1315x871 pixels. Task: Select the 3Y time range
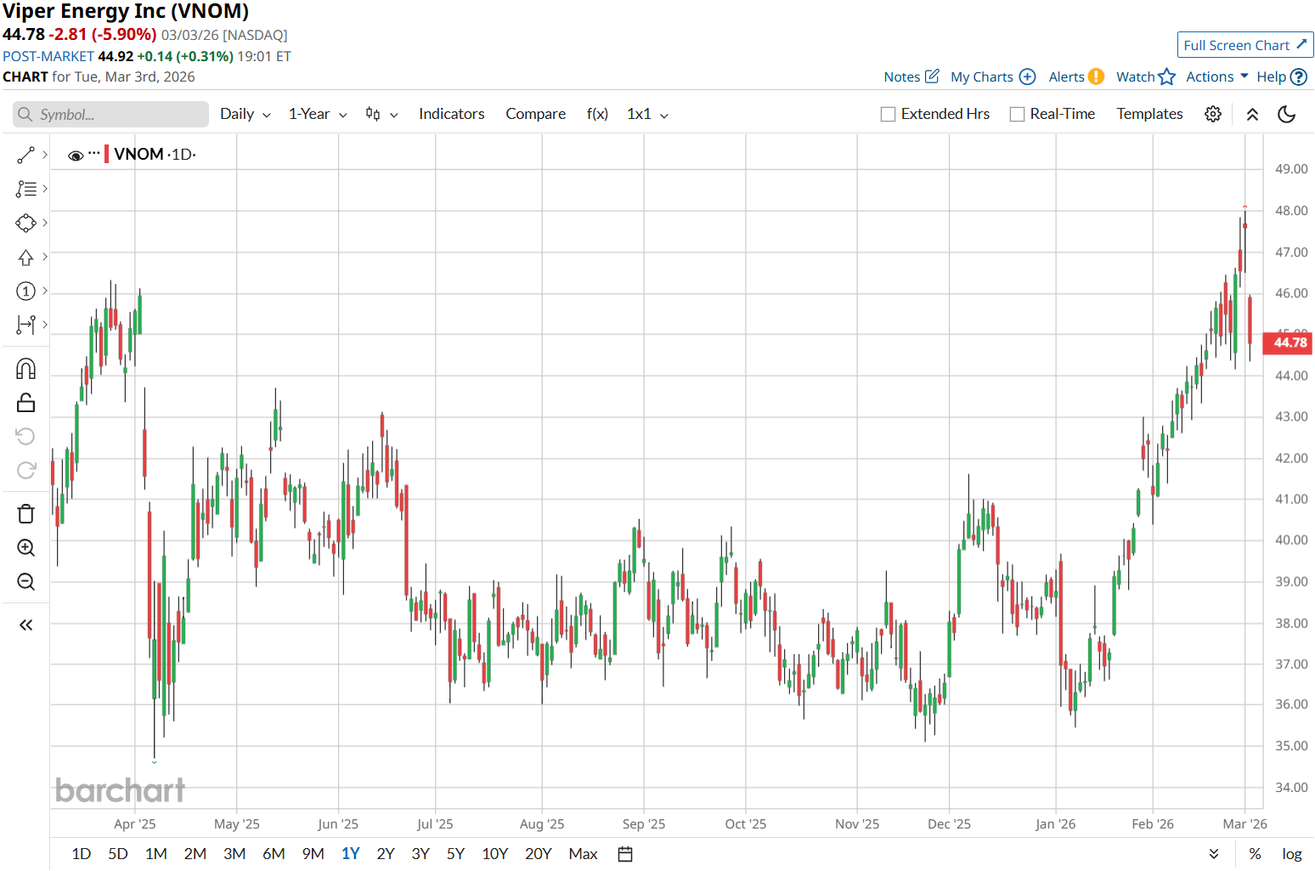tap(420, 854)
